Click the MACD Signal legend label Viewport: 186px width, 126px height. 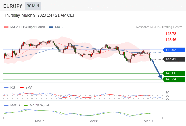click(x=39, y=106)
